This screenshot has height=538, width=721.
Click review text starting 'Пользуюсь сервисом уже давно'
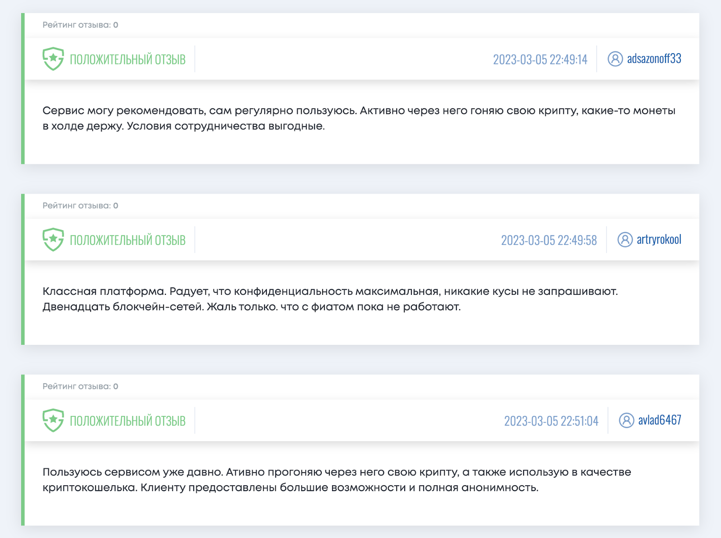coord(337,480)
